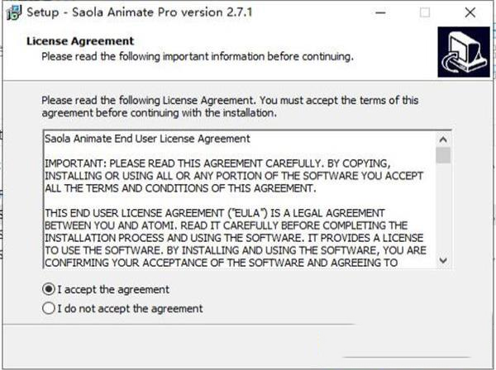Click the license scrollbar down arrow
The image size is (496, 370).
[443, 260]
